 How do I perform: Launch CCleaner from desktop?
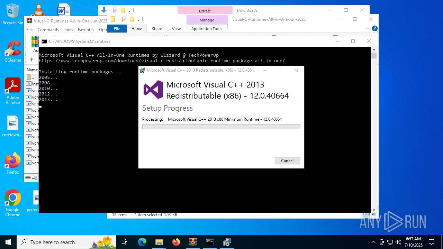[x=13, y=52]
